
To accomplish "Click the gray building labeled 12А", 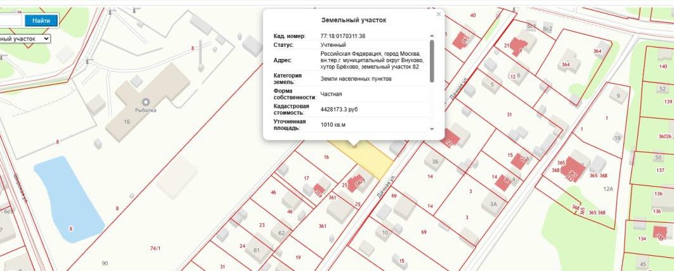I will point(607,189).
